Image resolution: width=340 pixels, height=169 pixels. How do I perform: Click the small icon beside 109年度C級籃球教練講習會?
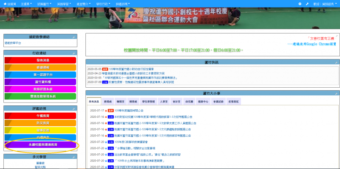coord(106,142)
